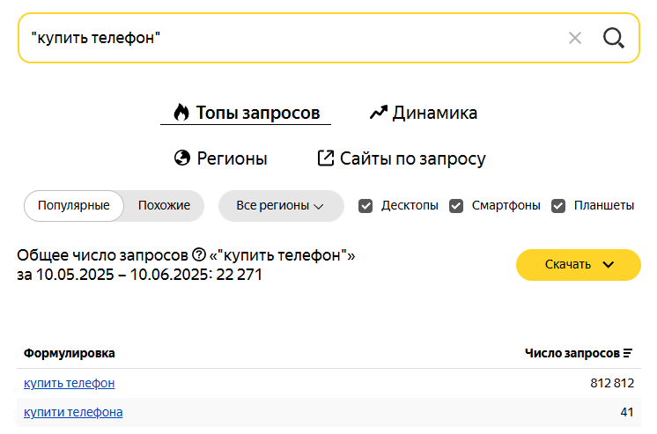Open the Топы запросов tab label
The height and width of the screenshot is (434, 657).
(x=258, y=113)
